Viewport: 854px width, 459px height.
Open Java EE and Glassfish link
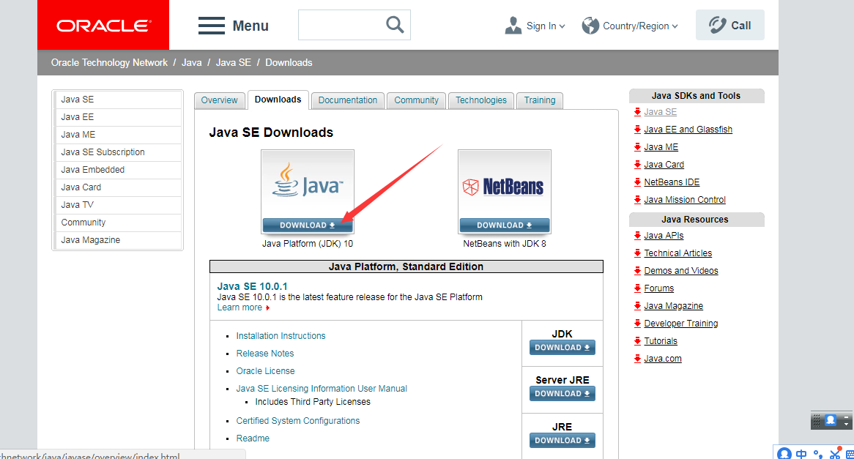point(688,130)
